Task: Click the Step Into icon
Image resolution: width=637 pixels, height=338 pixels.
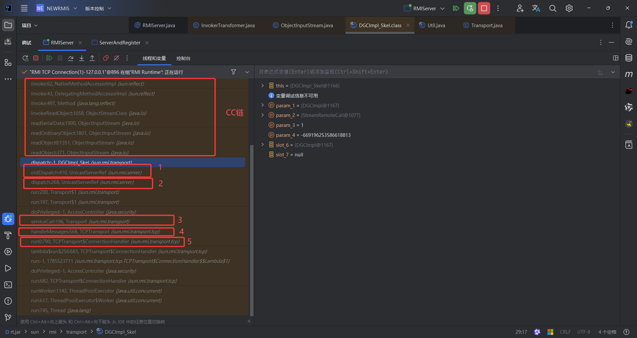Action: pyautogui.click(x=81, y=58)
